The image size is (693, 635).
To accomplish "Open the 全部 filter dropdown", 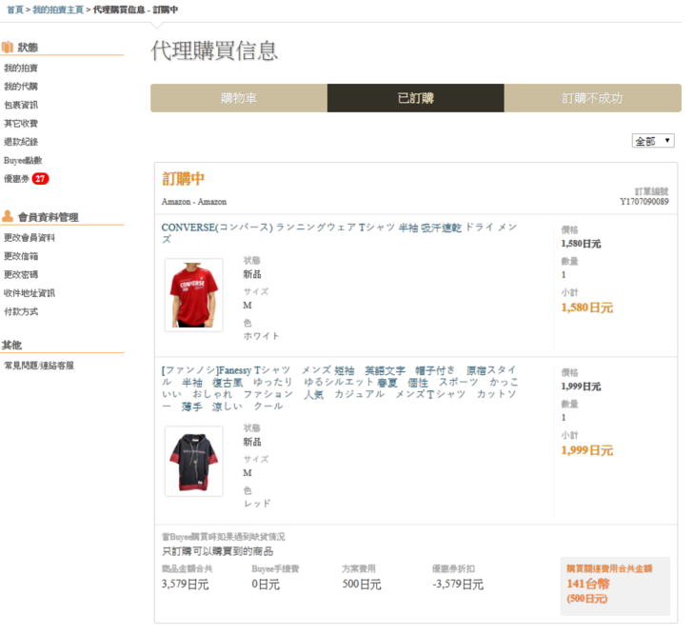I will 653,141.
